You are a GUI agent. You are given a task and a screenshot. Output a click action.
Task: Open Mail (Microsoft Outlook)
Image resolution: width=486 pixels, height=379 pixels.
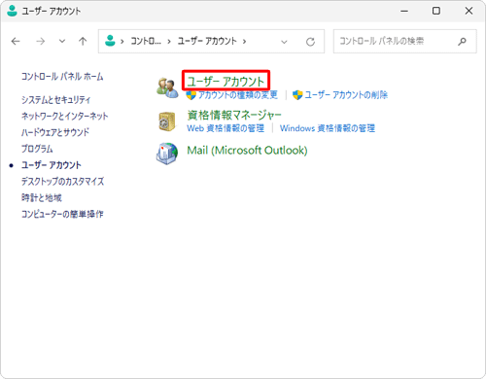[x=247, y=151]
